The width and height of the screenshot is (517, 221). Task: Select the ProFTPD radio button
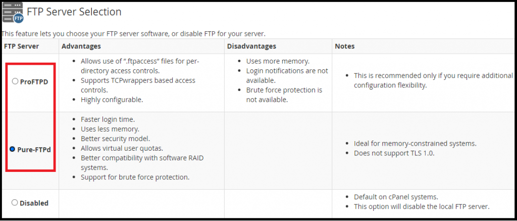[15, 81]
